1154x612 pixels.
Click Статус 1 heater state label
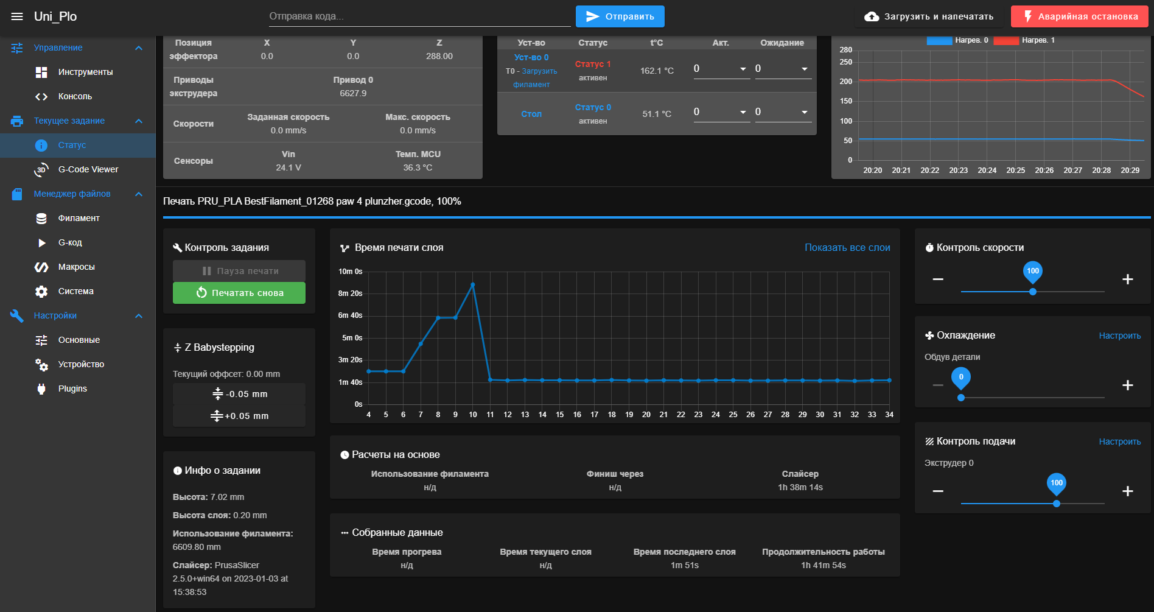pyautogui.click(x=593, y=64)
